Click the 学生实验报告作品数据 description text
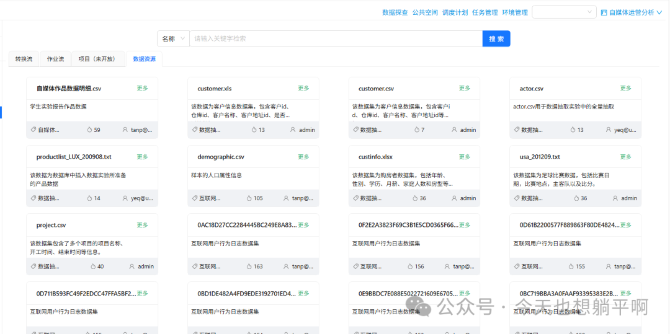 click(58, 107)
